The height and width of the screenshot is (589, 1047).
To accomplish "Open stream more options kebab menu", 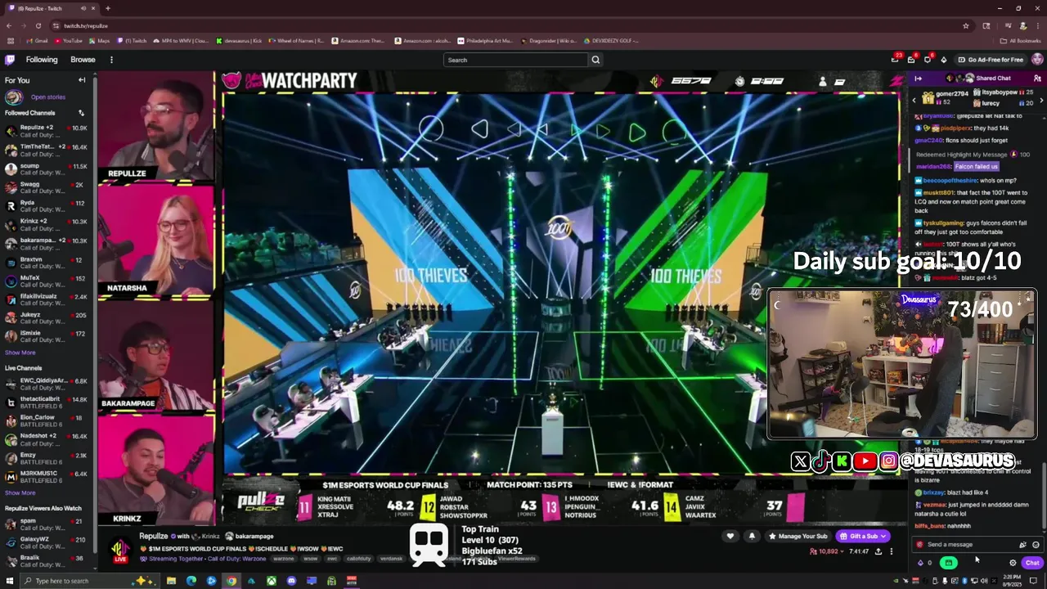I will click(892, 551).
